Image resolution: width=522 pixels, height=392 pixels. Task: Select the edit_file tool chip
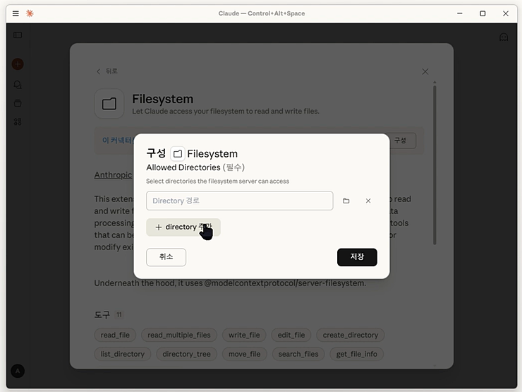coord(291,335)
